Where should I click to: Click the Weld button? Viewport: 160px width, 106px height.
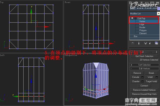pos(150,77)
